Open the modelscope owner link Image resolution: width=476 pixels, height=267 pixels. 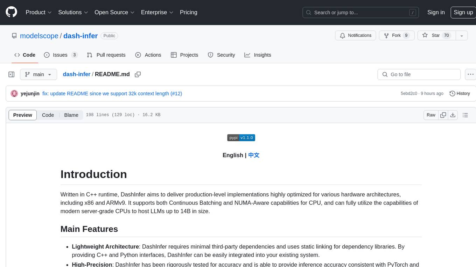pyautogui.click(x=39, y=36)
